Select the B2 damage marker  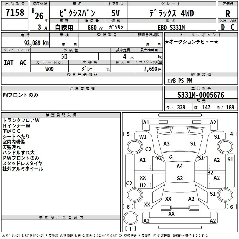(210, 172)
